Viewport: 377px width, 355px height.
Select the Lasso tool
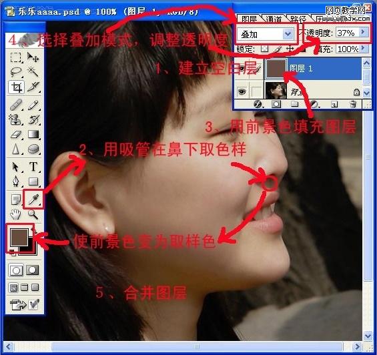click(x=16, y=71)
